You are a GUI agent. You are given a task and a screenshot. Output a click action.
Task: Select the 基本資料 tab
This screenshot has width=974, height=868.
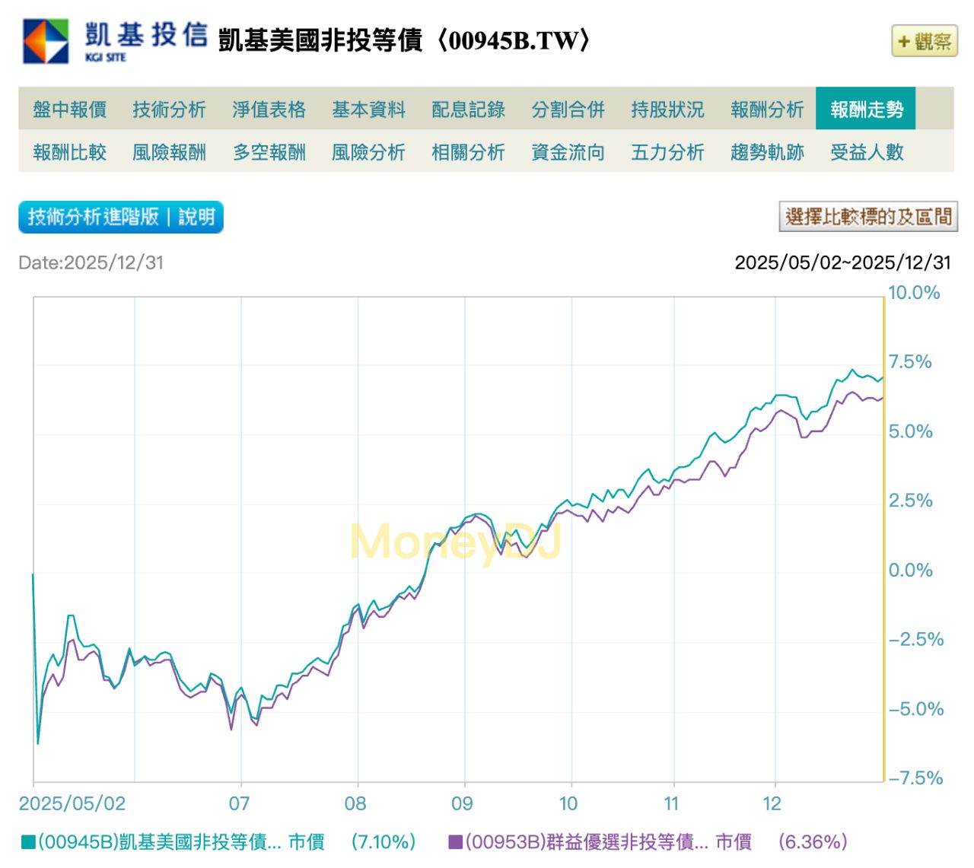368,110
